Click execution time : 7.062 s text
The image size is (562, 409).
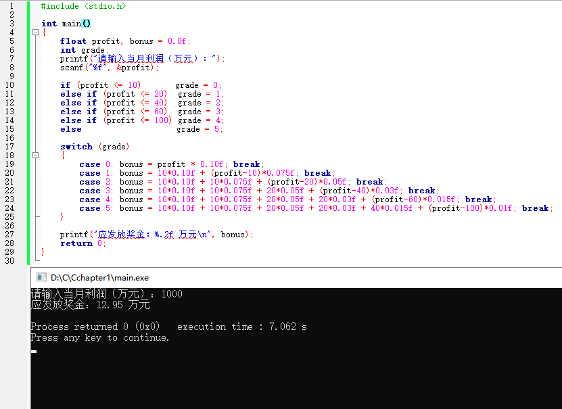pyautogui.click(x=242, y=327)
